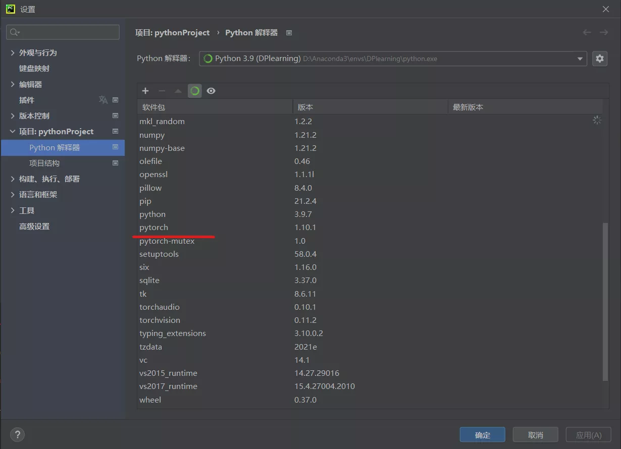Image resolution: width=621 pixels, height=449 pixels.
Task: Click the 确定 button
Action: point(482,435)
